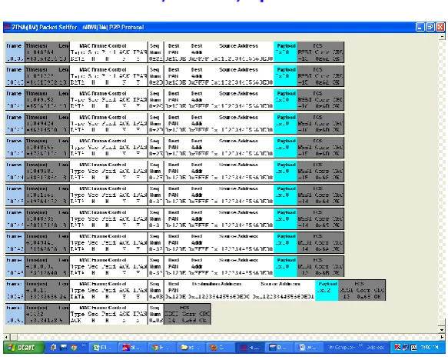Click the system tray clock
This screenshot has width=448, height=360.
tap(430, 348)
